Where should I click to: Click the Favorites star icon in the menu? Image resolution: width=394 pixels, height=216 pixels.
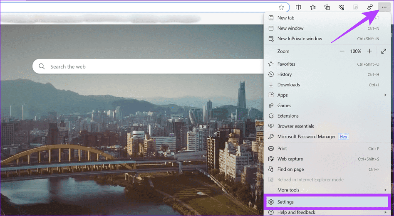271,64
